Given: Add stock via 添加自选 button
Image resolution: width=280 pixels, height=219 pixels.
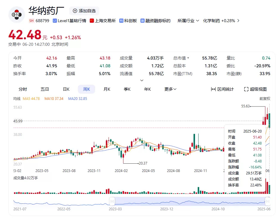Looking at the screenshot, I should pos(84,11).
